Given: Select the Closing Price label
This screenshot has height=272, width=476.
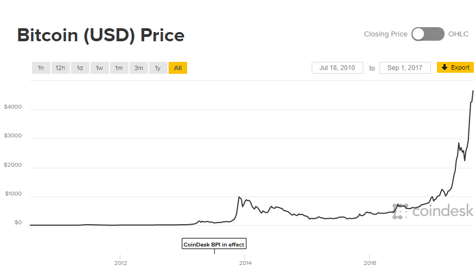Looking at the screenshot, I should [385, 34].
